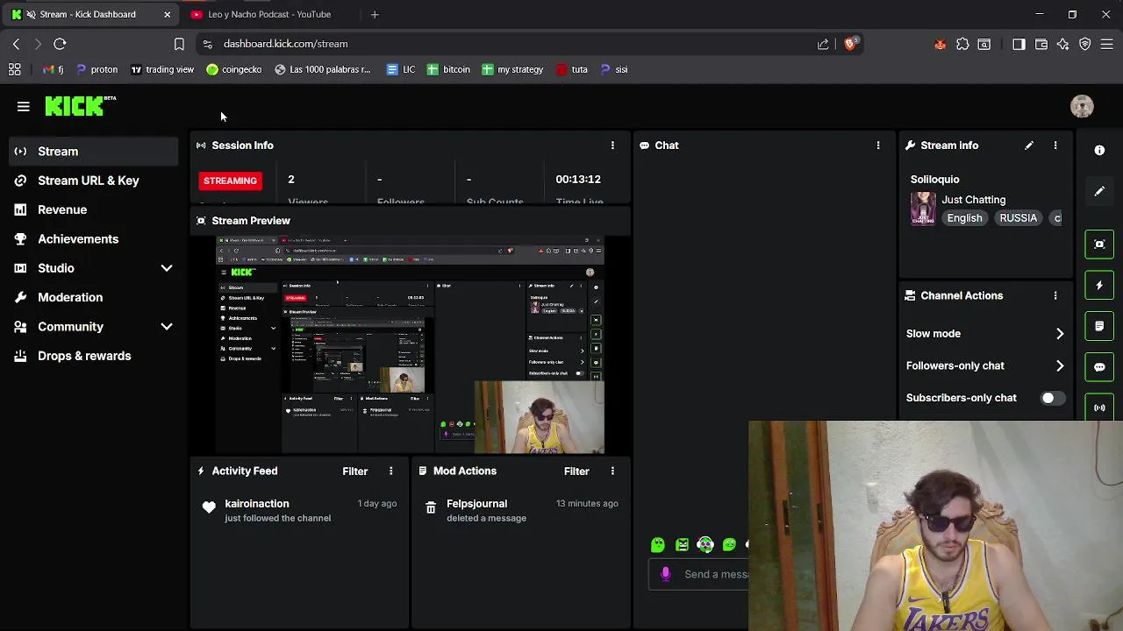Go to Stream in the sidebar
This screenshot has height=631, width=1123.
click(x=95, y=152)
